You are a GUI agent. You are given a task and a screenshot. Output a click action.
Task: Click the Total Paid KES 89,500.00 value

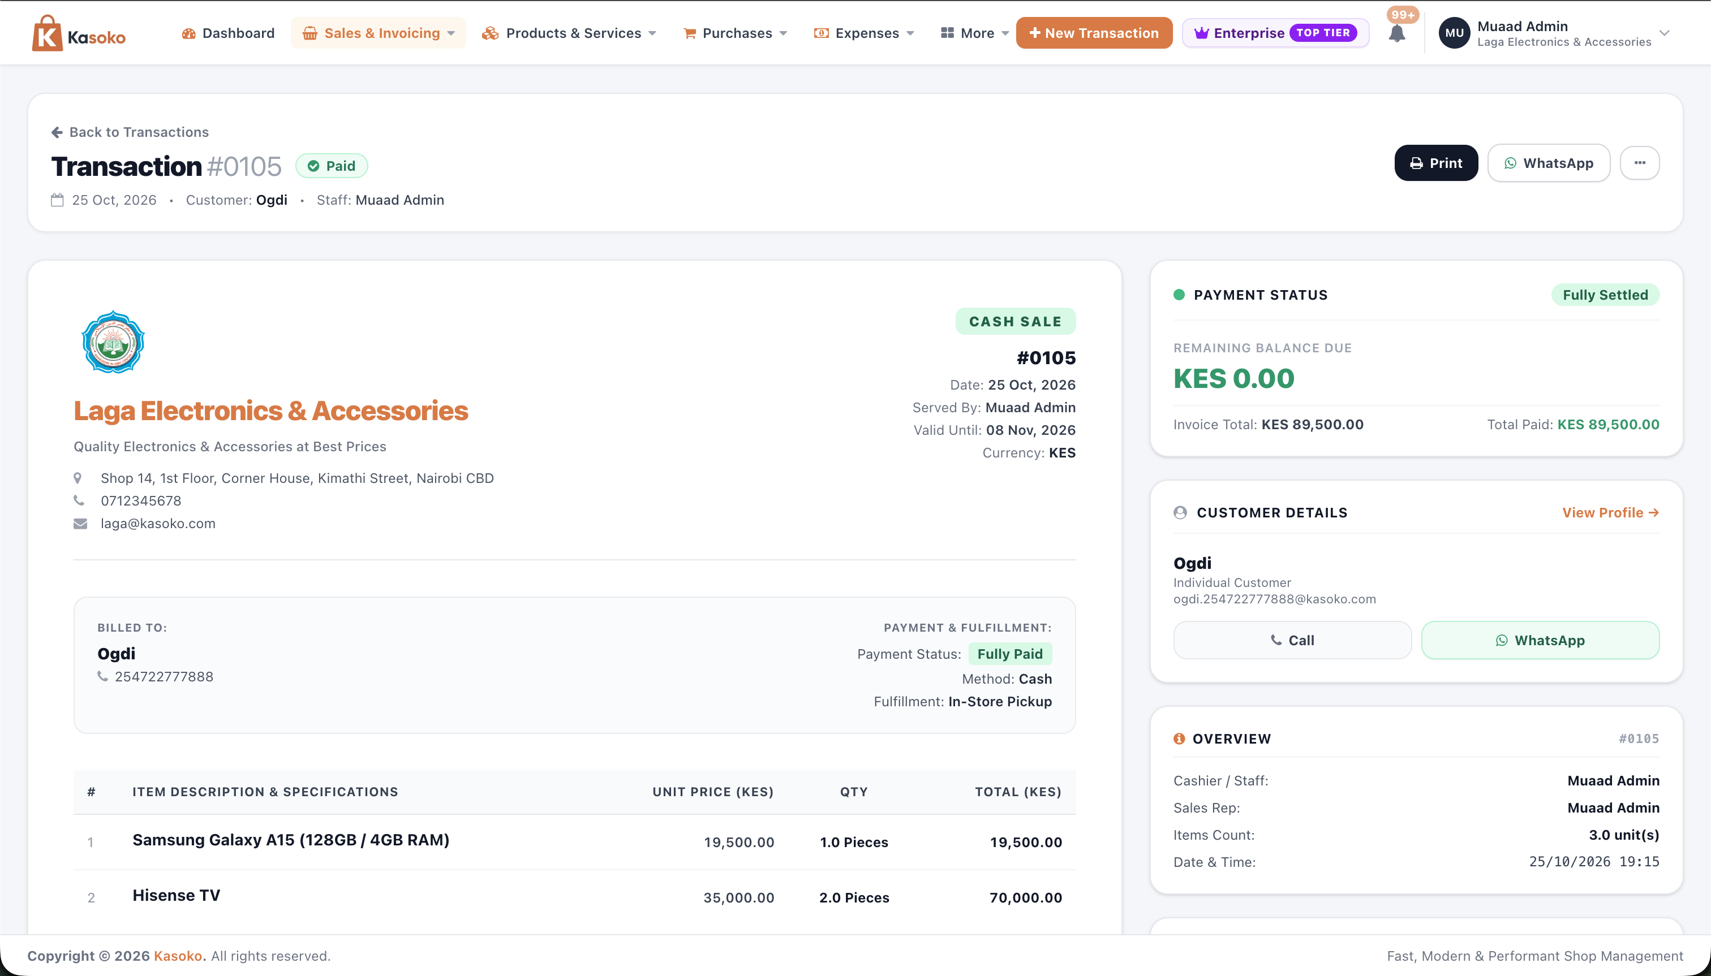(1609, 424)
